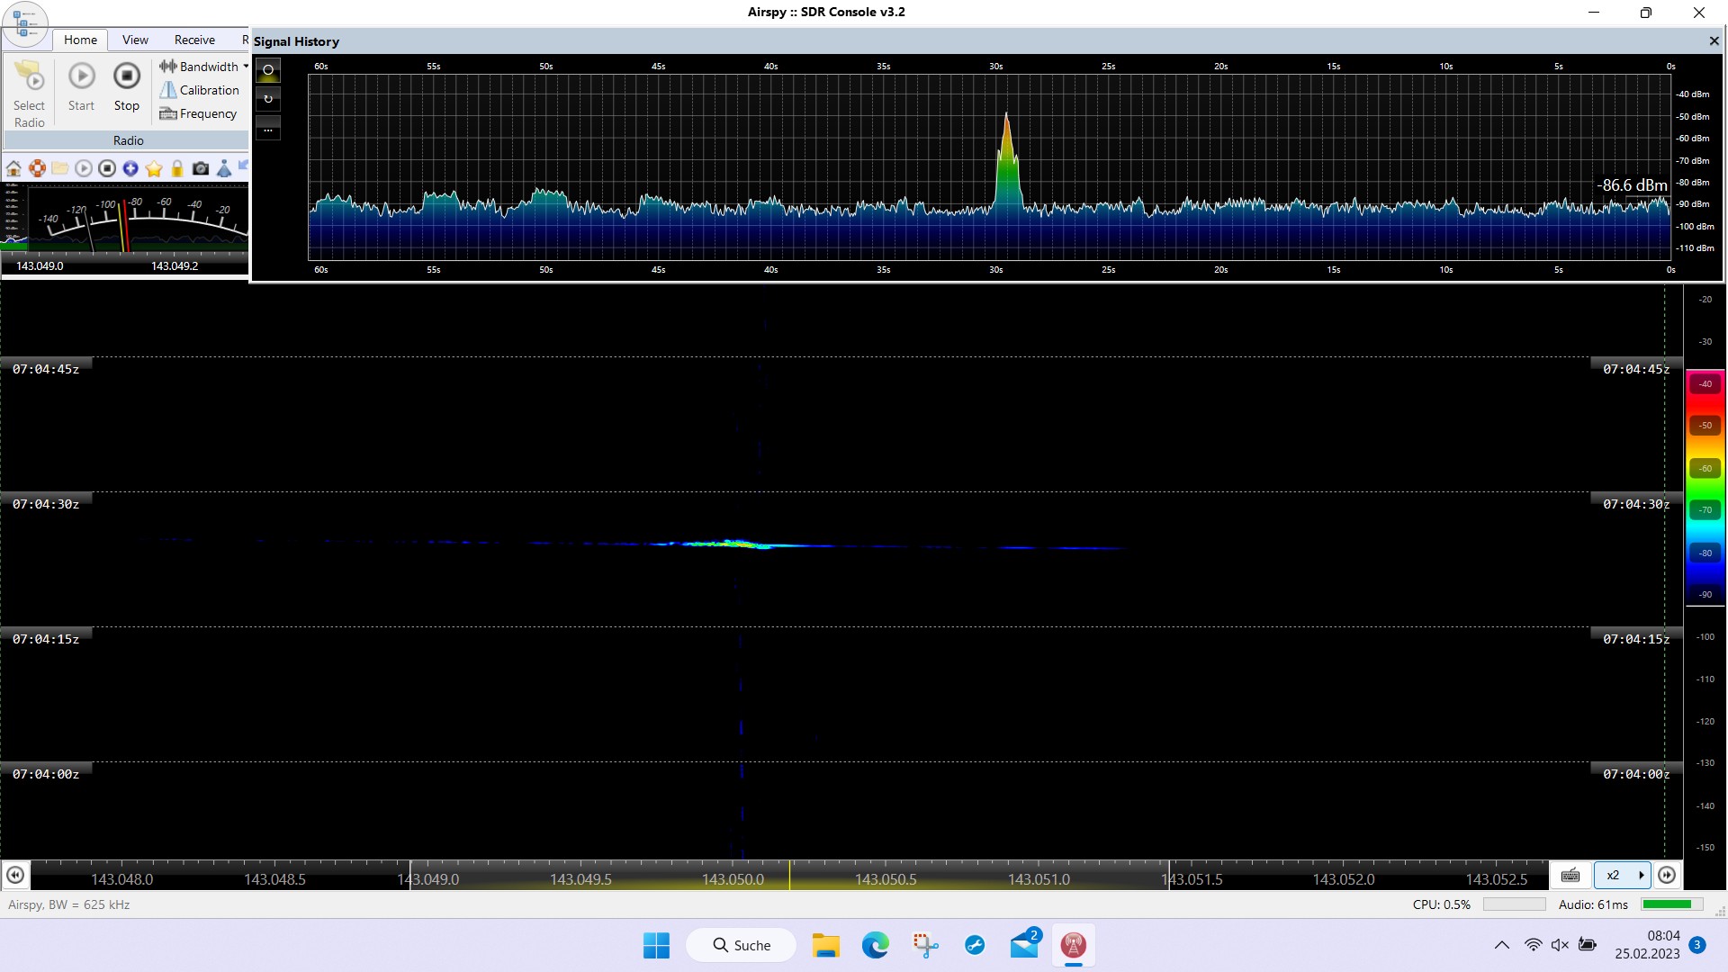Open notification center badge 3

point(1697,945)
